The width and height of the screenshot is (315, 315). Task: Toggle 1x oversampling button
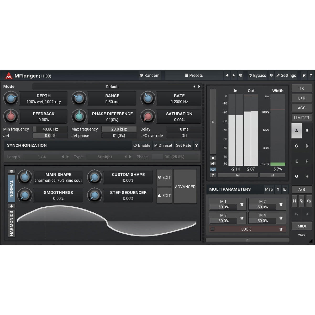click(302, 88)
